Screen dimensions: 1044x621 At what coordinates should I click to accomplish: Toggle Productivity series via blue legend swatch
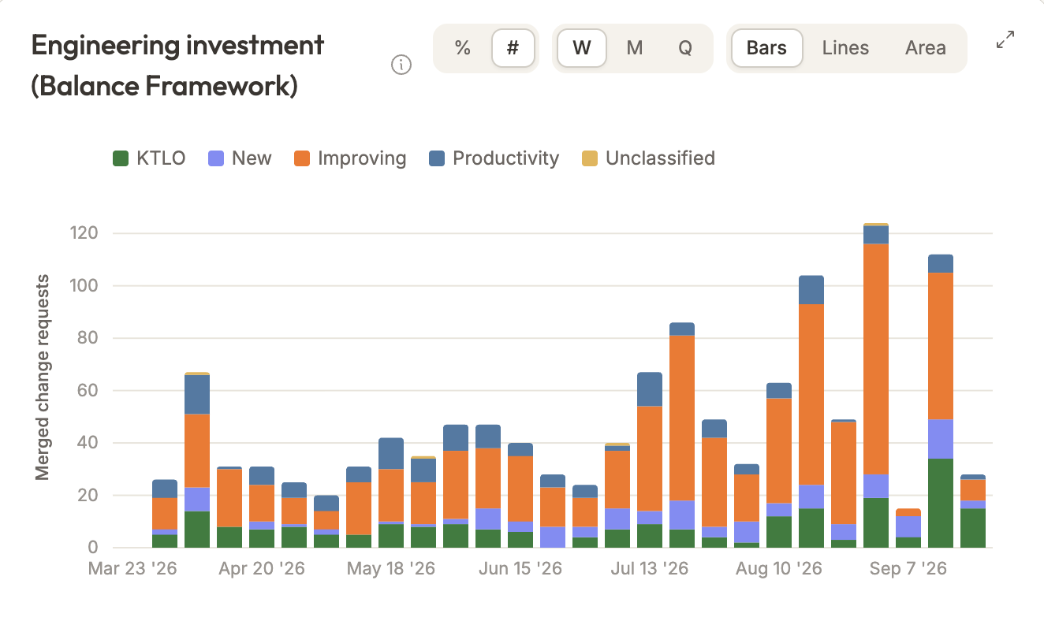click(437, 158)
